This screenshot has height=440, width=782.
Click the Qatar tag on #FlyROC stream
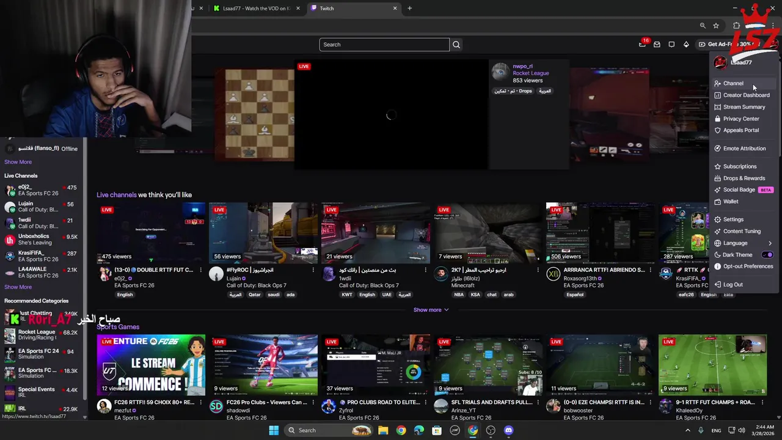pyautogui.click(x=254, y=295)
